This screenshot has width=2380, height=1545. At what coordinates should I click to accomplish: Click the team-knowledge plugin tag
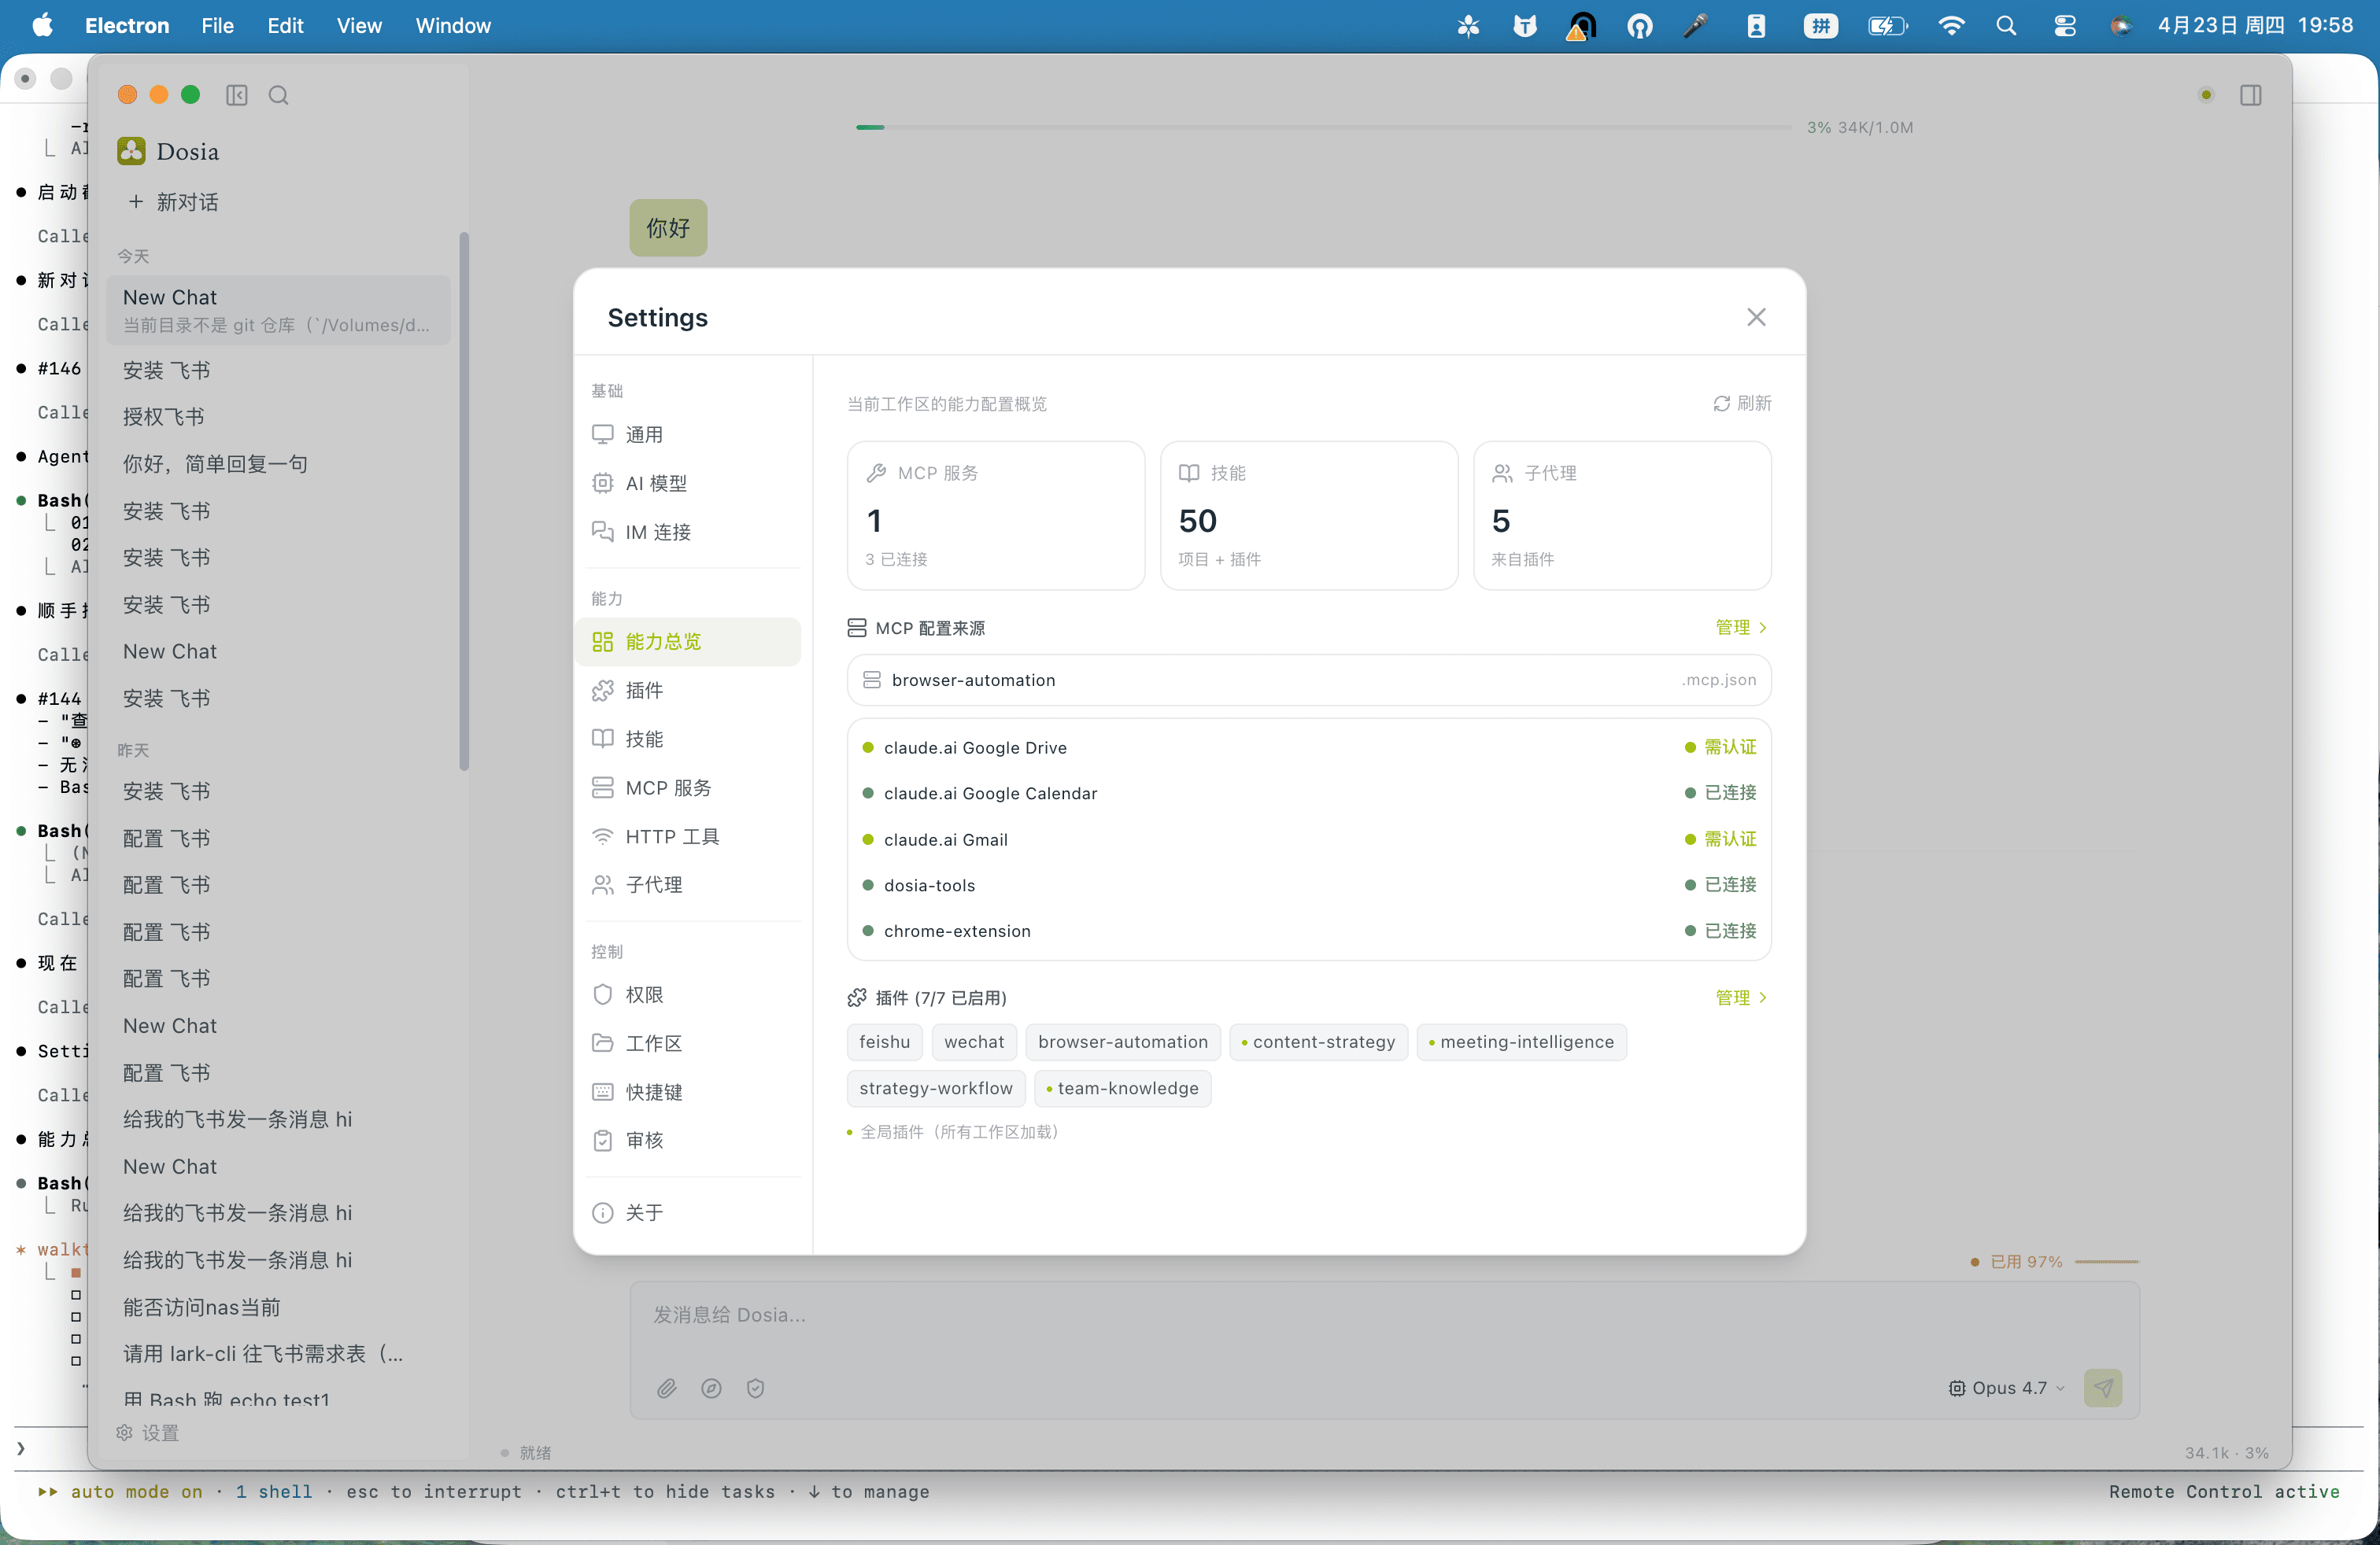point(1122,1088)
